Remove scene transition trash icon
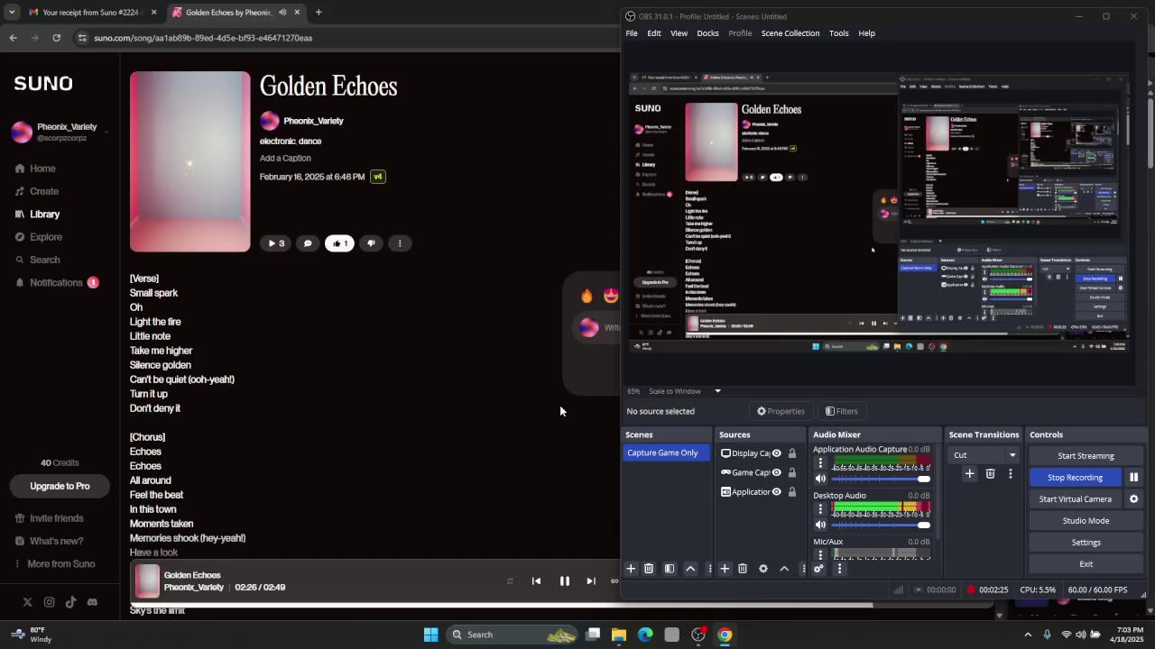This screenshot has width=1155, height=649. (990, 473)
